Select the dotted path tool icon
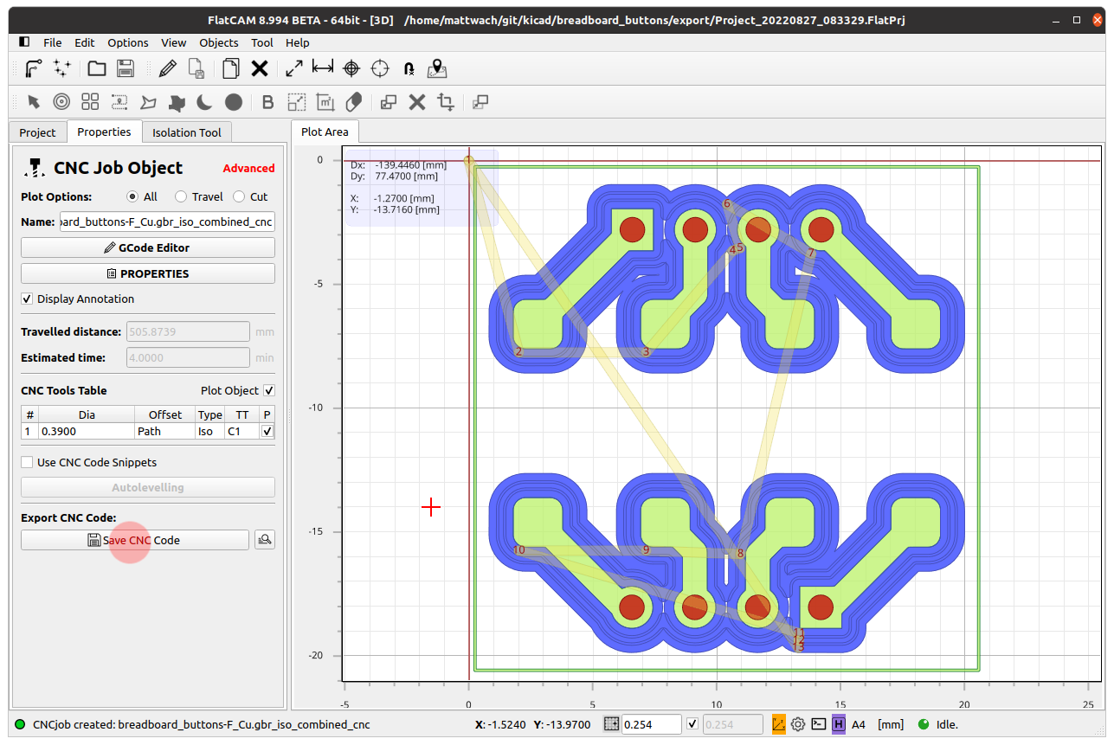The image size is (1114, 745). click(119, 102)
